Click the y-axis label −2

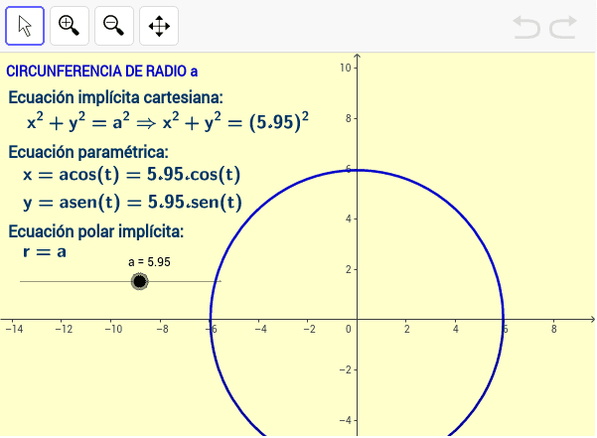coord(346,369)
